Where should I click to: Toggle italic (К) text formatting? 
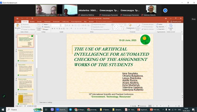(x=55, y=29)
